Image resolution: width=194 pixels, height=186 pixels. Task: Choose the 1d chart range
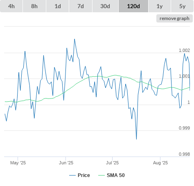[x=58, y=6]
